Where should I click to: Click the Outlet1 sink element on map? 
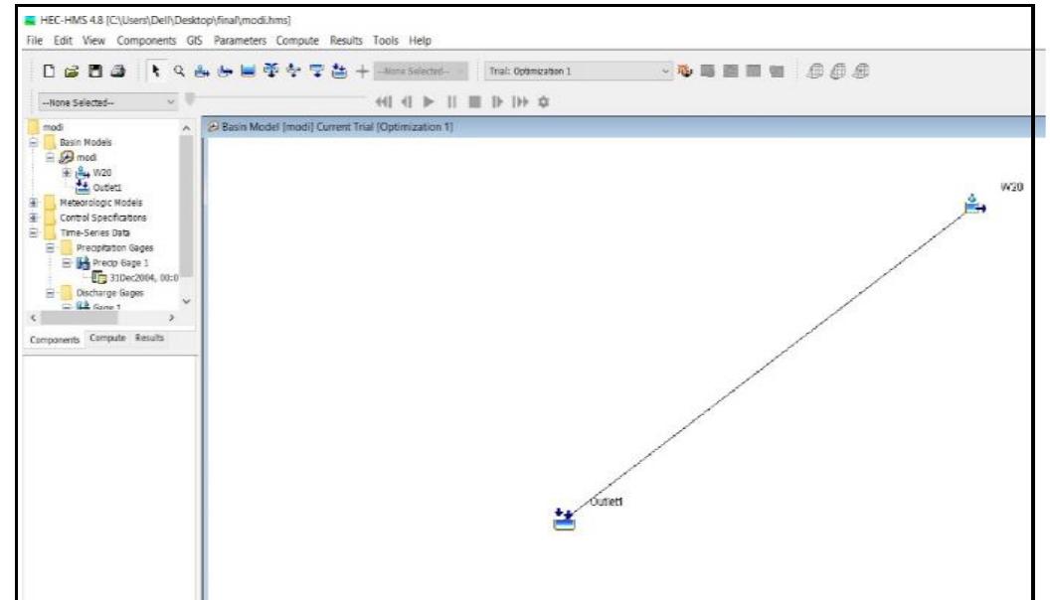564,520
